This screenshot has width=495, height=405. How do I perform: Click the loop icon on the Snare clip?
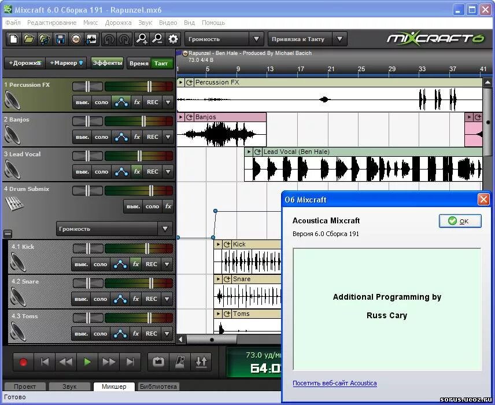click(227, 279)
